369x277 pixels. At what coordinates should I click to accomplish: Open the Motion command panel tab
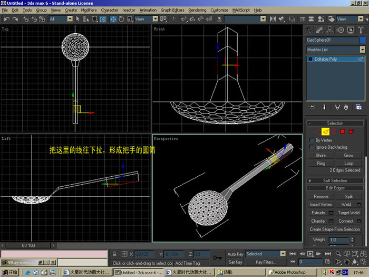[x=341, y=30]
